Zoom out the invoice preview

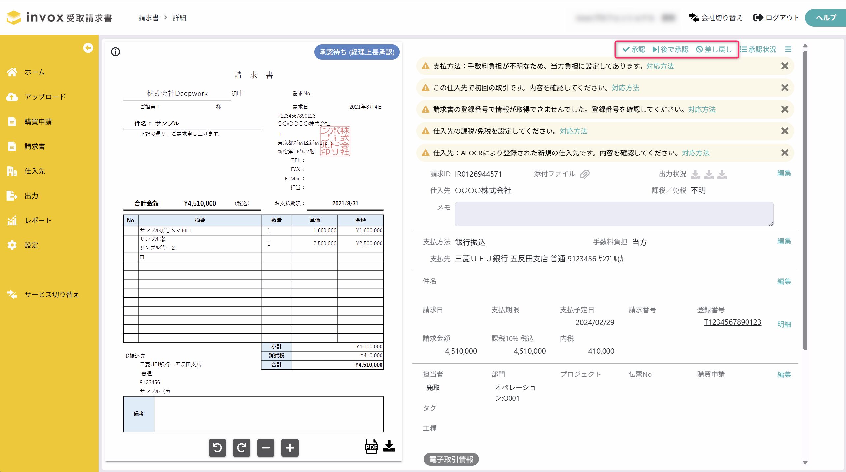click(266, 448)
